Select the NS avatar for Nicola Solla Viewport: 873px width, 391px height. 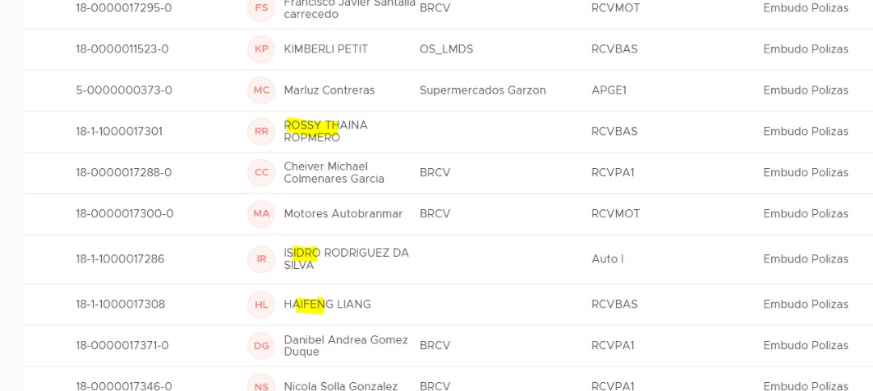261,385
